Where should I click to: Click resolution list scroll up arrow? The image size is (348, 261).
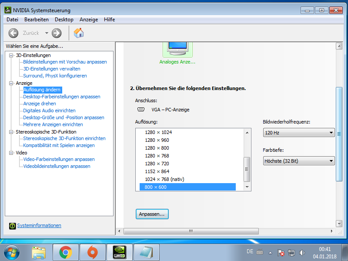[x=247, y=133]
